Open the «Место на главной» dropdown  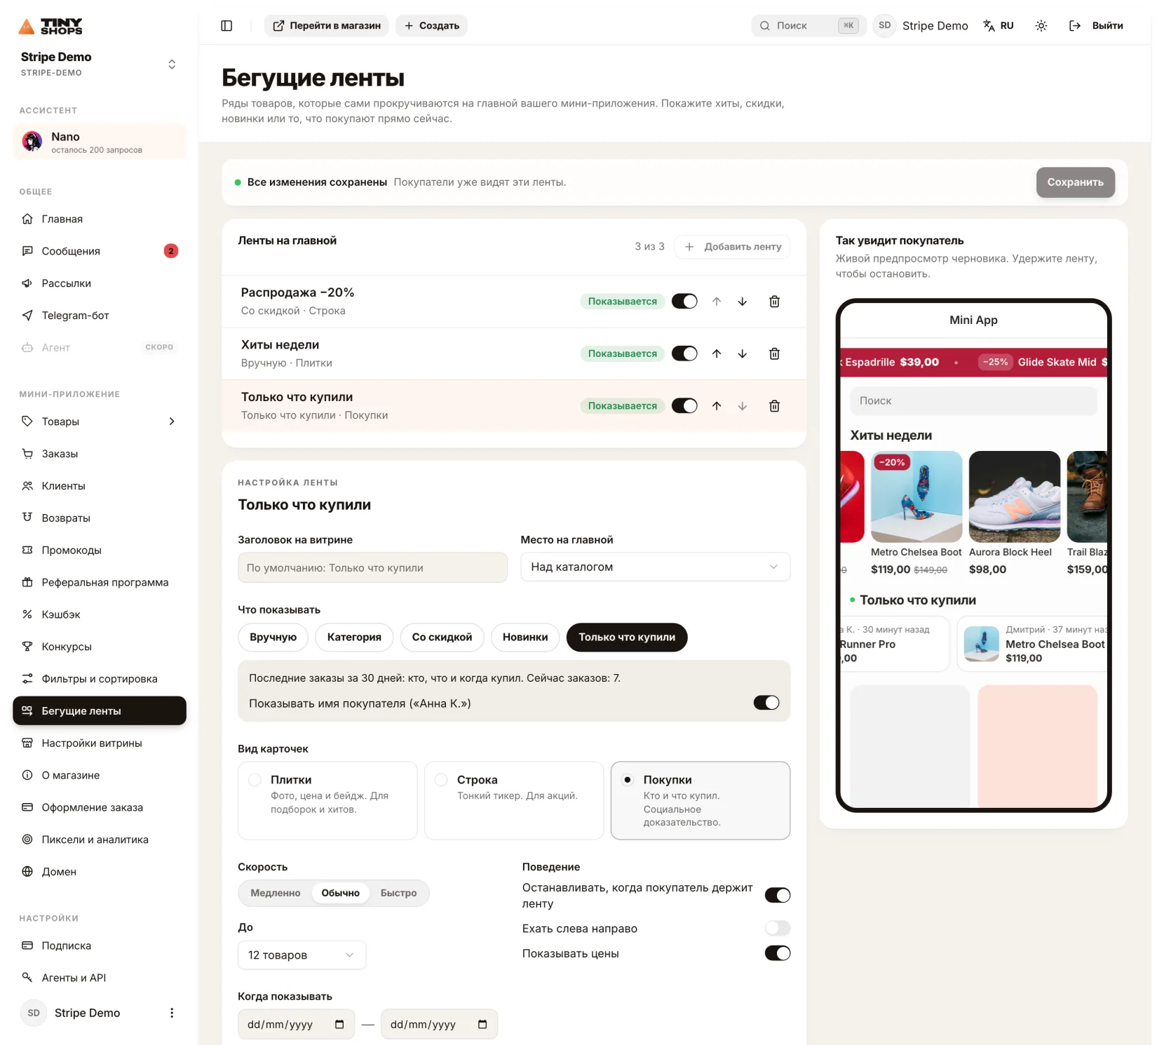coord(655,567)
